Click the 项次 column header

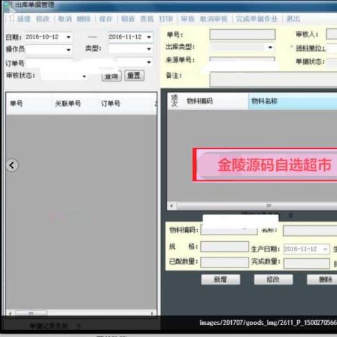click(175, 101)
